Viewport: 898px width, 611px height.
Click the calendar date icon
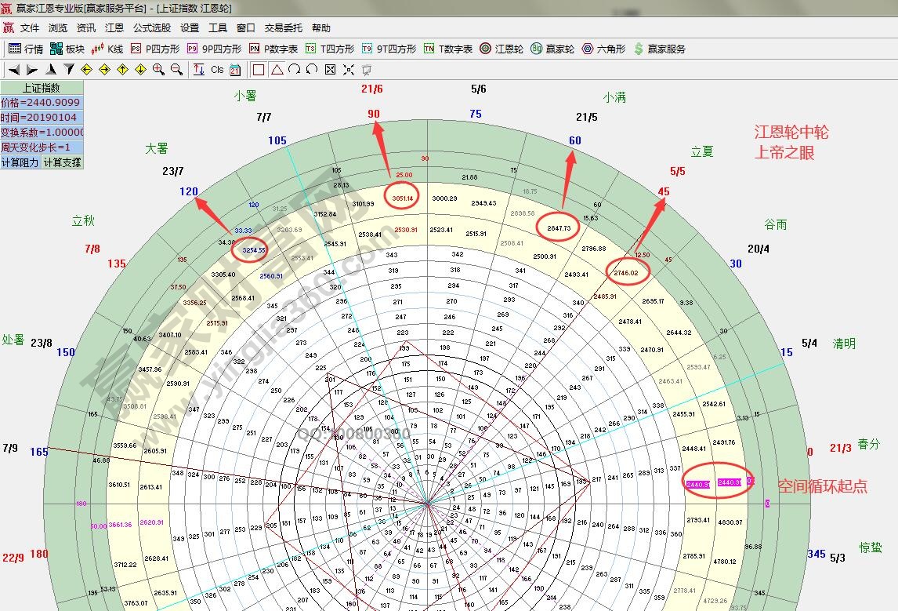(234, 70)
